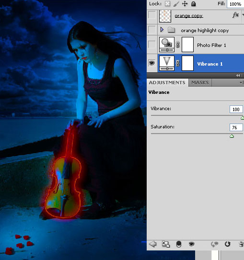Delete this adjustment layer with trash icon
The image size is (244, 260).
241,244
